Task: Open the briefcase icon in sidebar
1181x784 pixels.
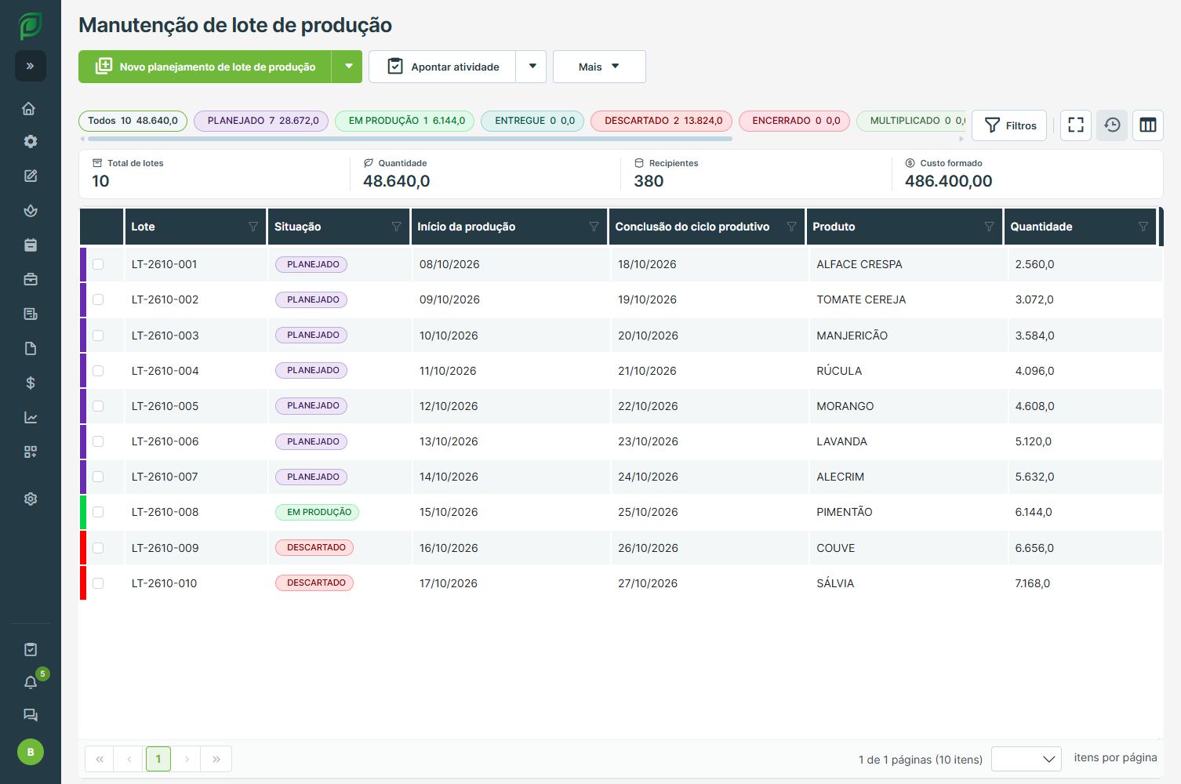Action: coord(30,279)
